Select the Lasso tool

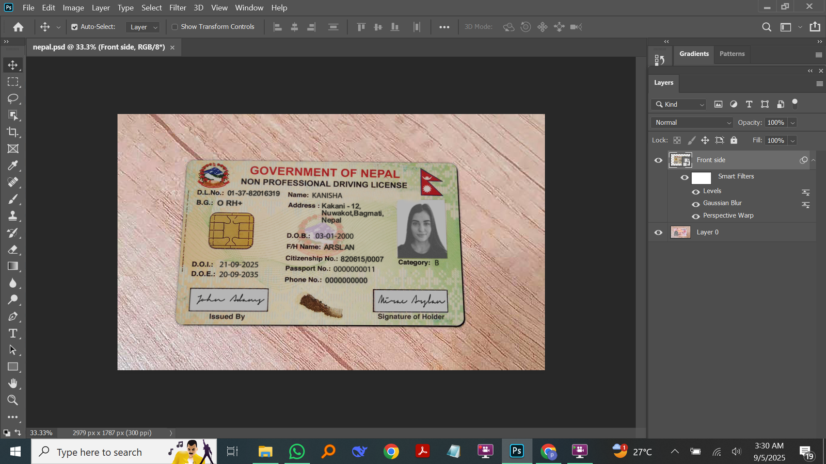[13, 98]
